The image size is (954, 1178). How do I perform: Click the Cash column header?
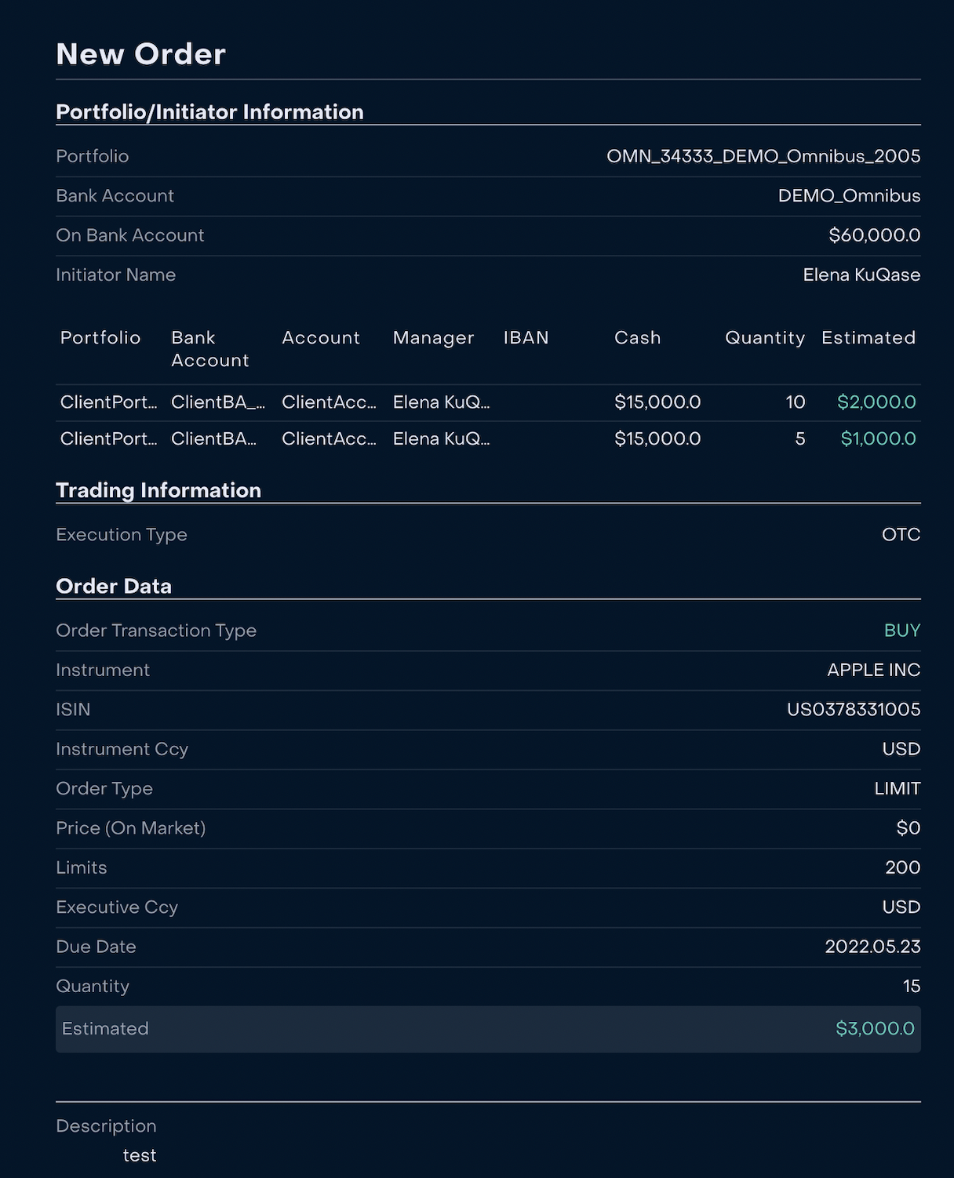[637, 338]
